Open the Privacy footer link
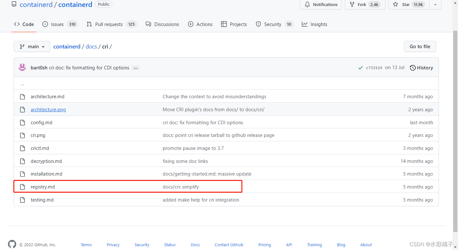The height and width of the screenshot is (250, 458). (113, 245)
